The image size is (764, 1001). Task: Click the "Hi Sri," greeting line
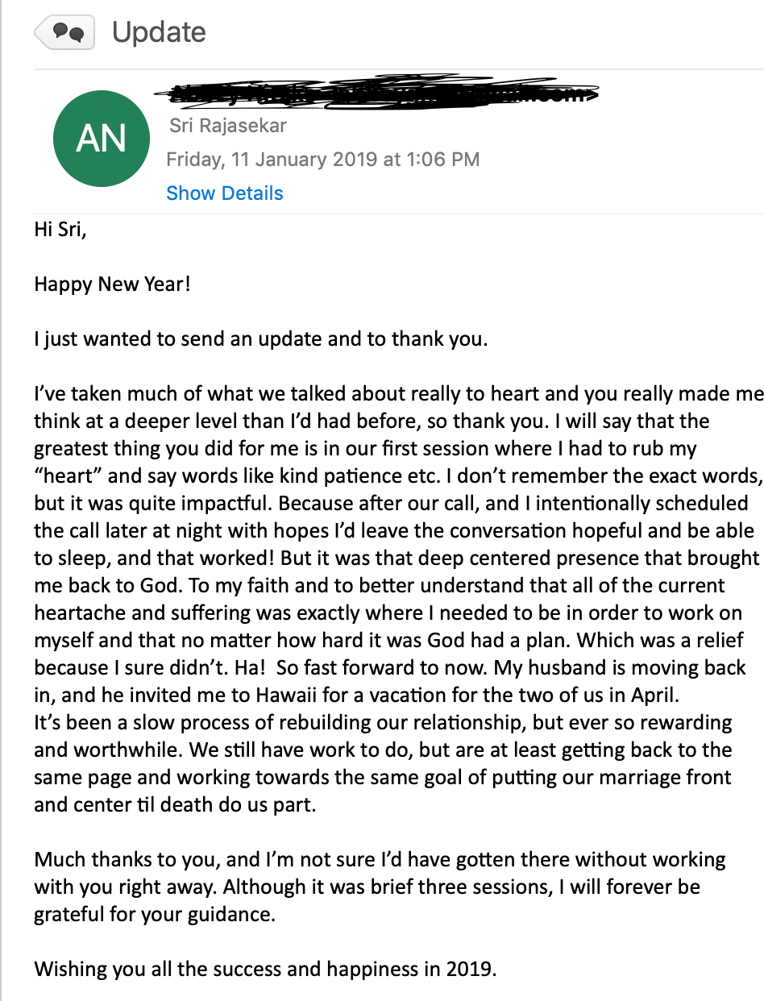tap(60, 230)
